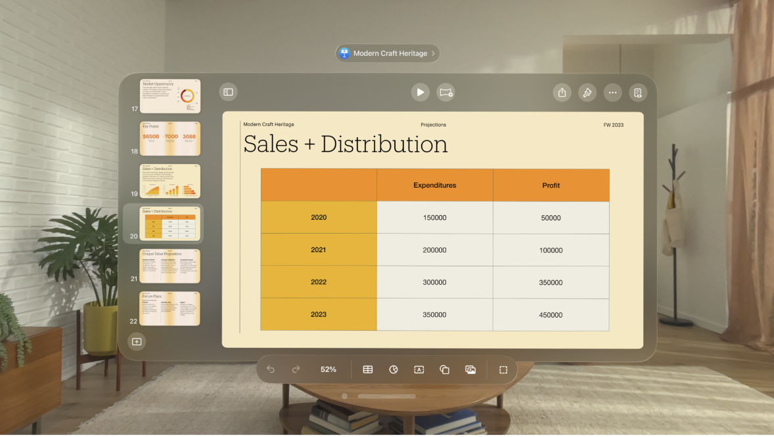Insert a text box
Screen dimensions: 774x437
coord(419,369)
